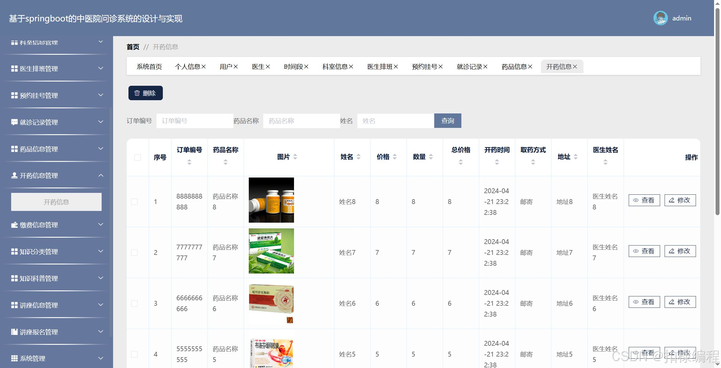Check the checkbox for row 3
Screen dimensions: 721x368
coord(134,303)
